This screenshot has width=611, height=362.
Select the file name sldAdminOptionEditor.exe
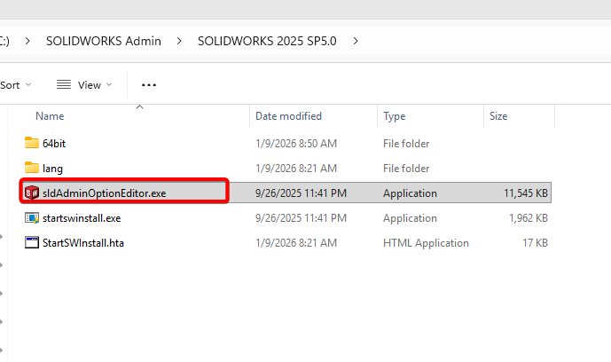coord(104,193)
